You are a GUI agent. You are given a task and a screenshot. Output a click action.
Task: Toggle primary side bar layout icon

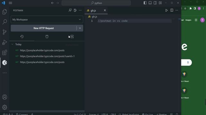[145, 3]
